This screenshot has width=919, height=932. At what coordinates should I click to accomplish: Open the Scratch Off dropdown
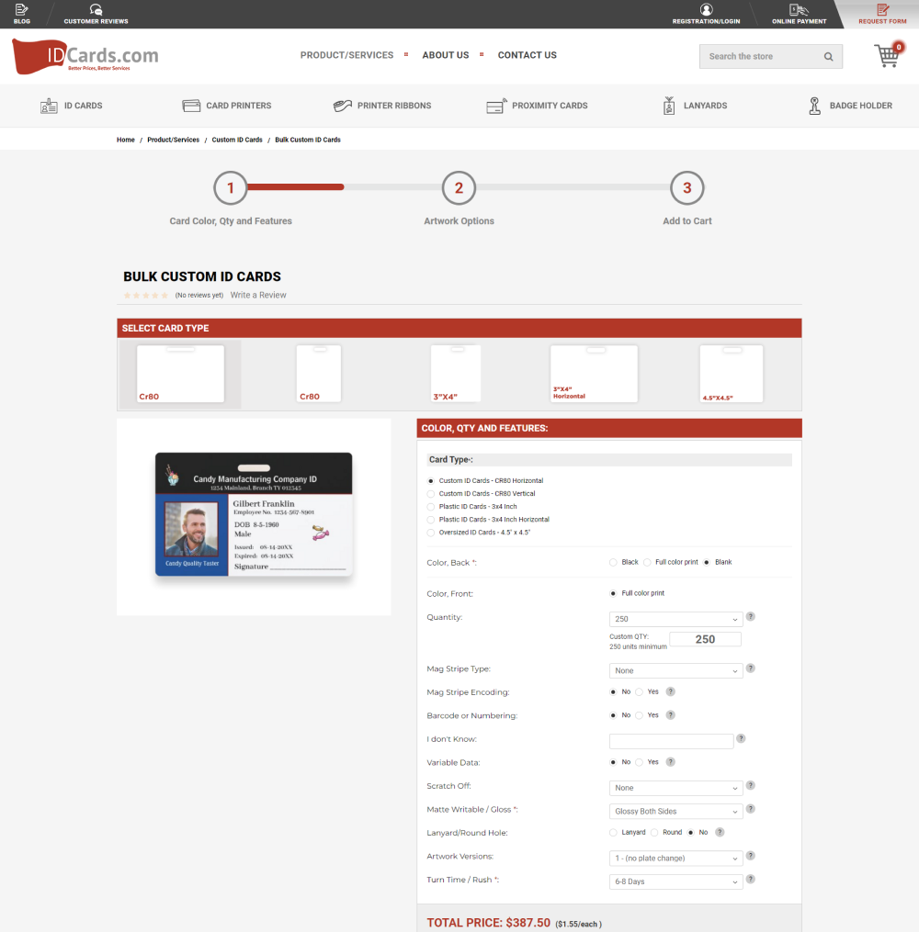(675, 788)
